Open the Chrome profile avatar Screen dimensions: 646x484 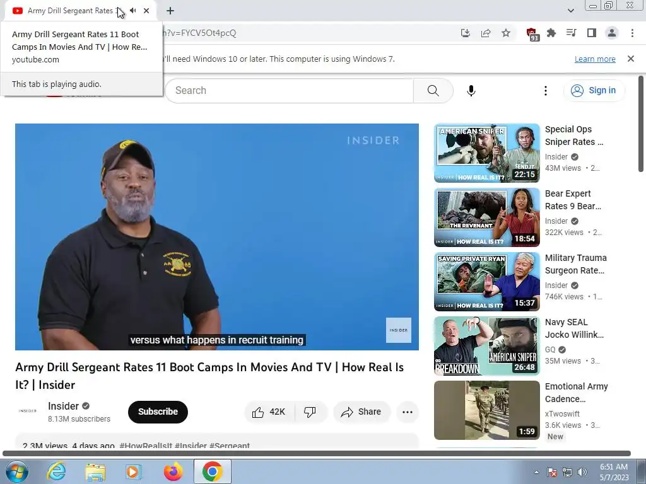pyautogui.click(x=612, y=33)
